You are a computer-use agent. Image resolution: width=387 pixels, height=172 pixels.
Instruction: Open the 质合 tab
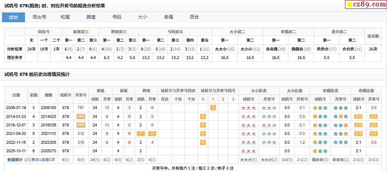click(194, 17)
